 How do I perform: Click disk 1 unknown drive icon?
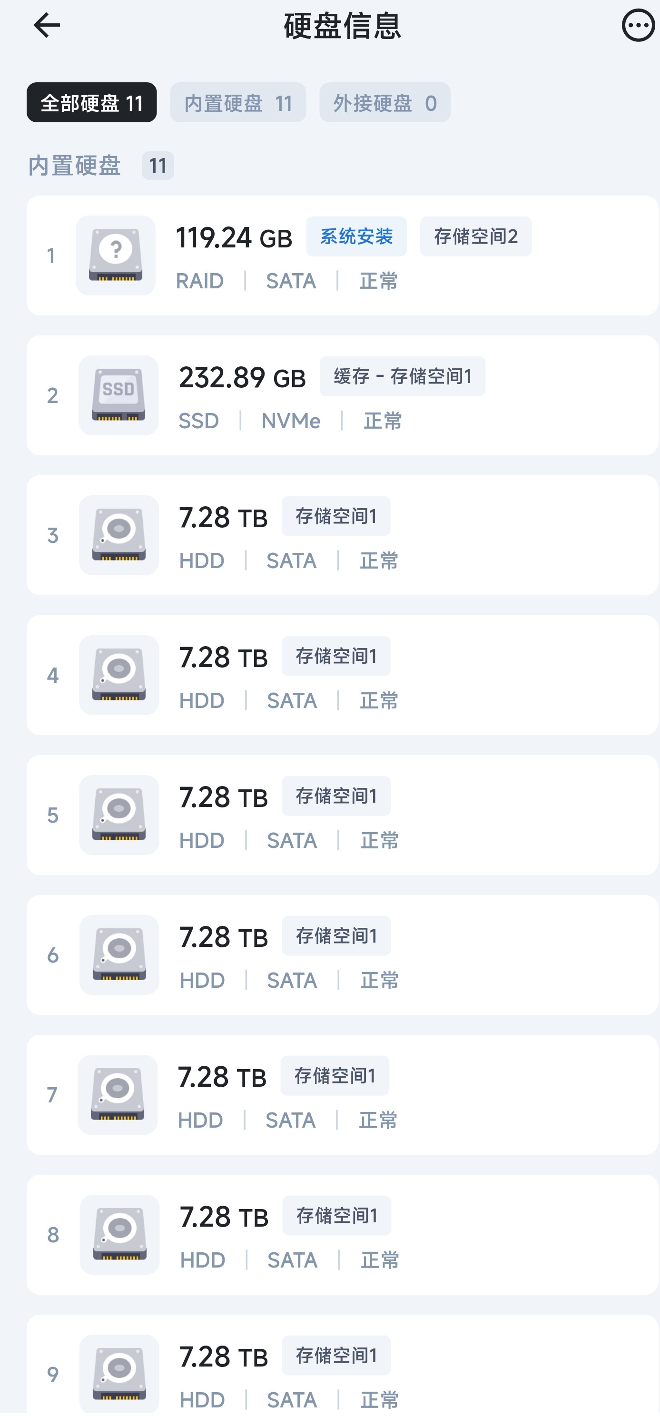116,256
